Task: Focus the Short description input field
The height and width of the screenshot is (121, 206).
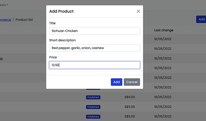Action: pos(95,48)
